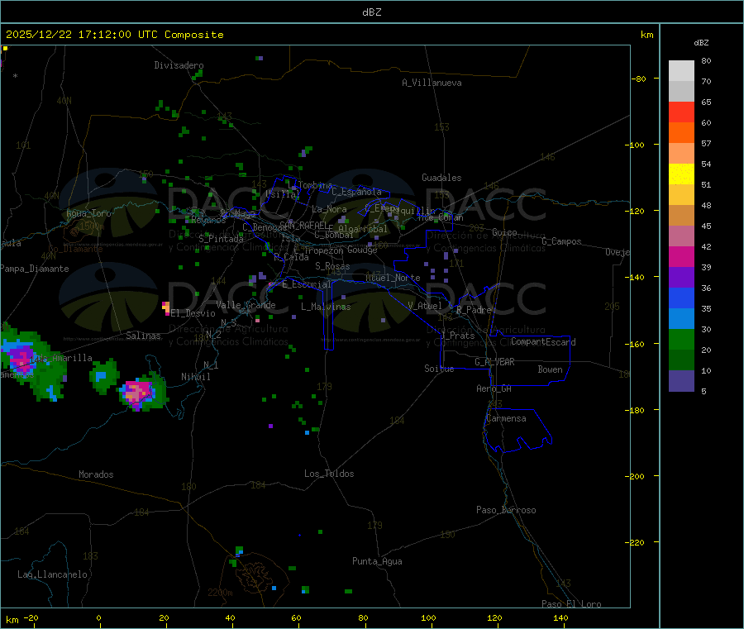Select the Valle_Grande label

[x=246, y=305]
